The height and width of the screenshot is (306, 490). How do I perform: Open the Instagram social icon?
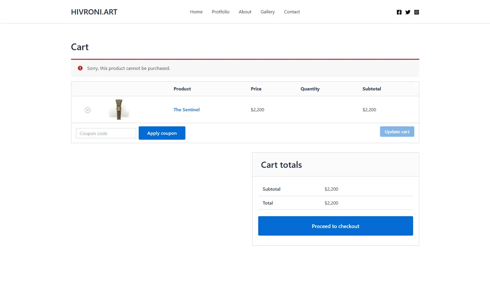coord(416,12)
